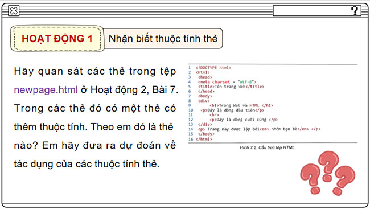Click the 'Hình 7.2. Cấu trúc tệp HTML' caption
The width and height of the screenshot is (370, 209).
267,147
